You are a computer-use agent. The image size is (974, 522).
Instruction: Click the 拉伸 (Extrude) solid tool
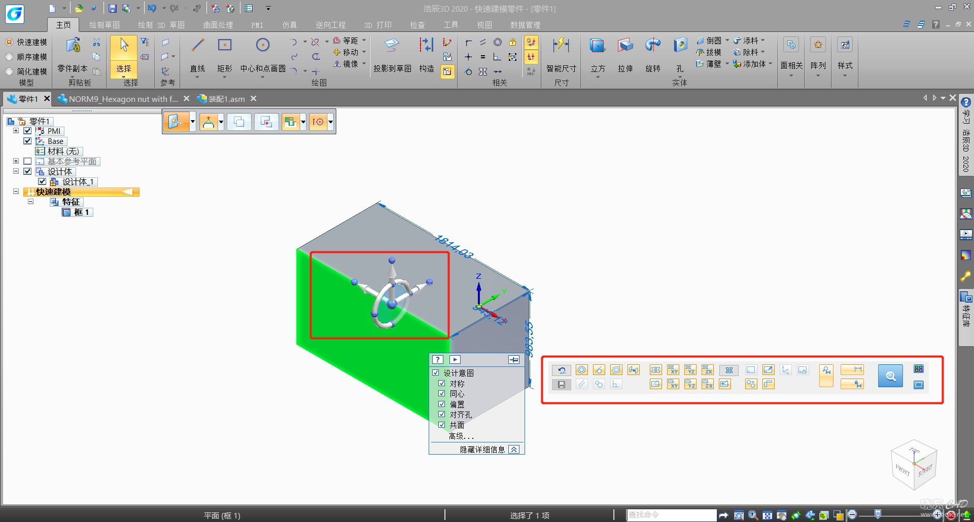point(625,47)
